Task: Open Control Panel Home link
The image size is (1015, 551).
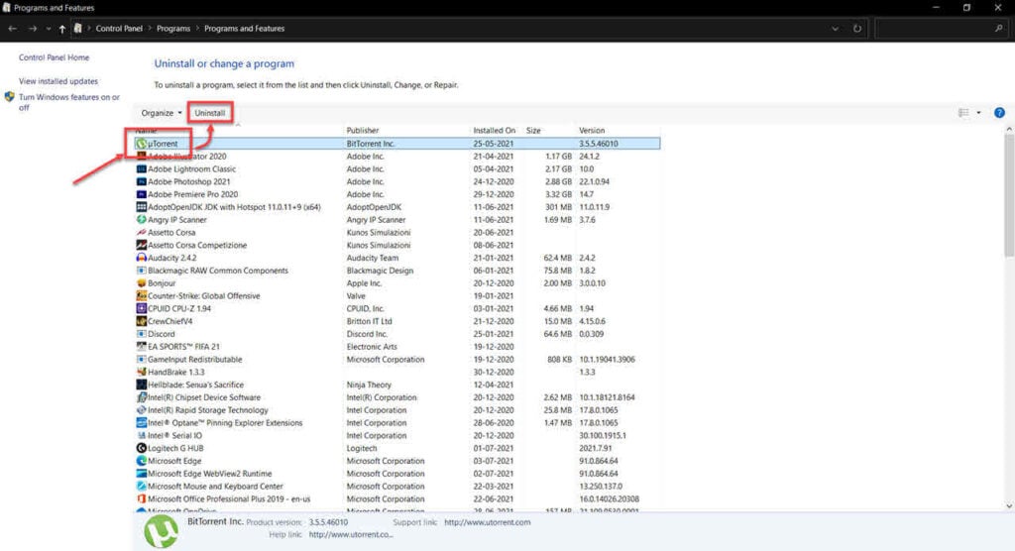Action: click(x=54, y=57)
